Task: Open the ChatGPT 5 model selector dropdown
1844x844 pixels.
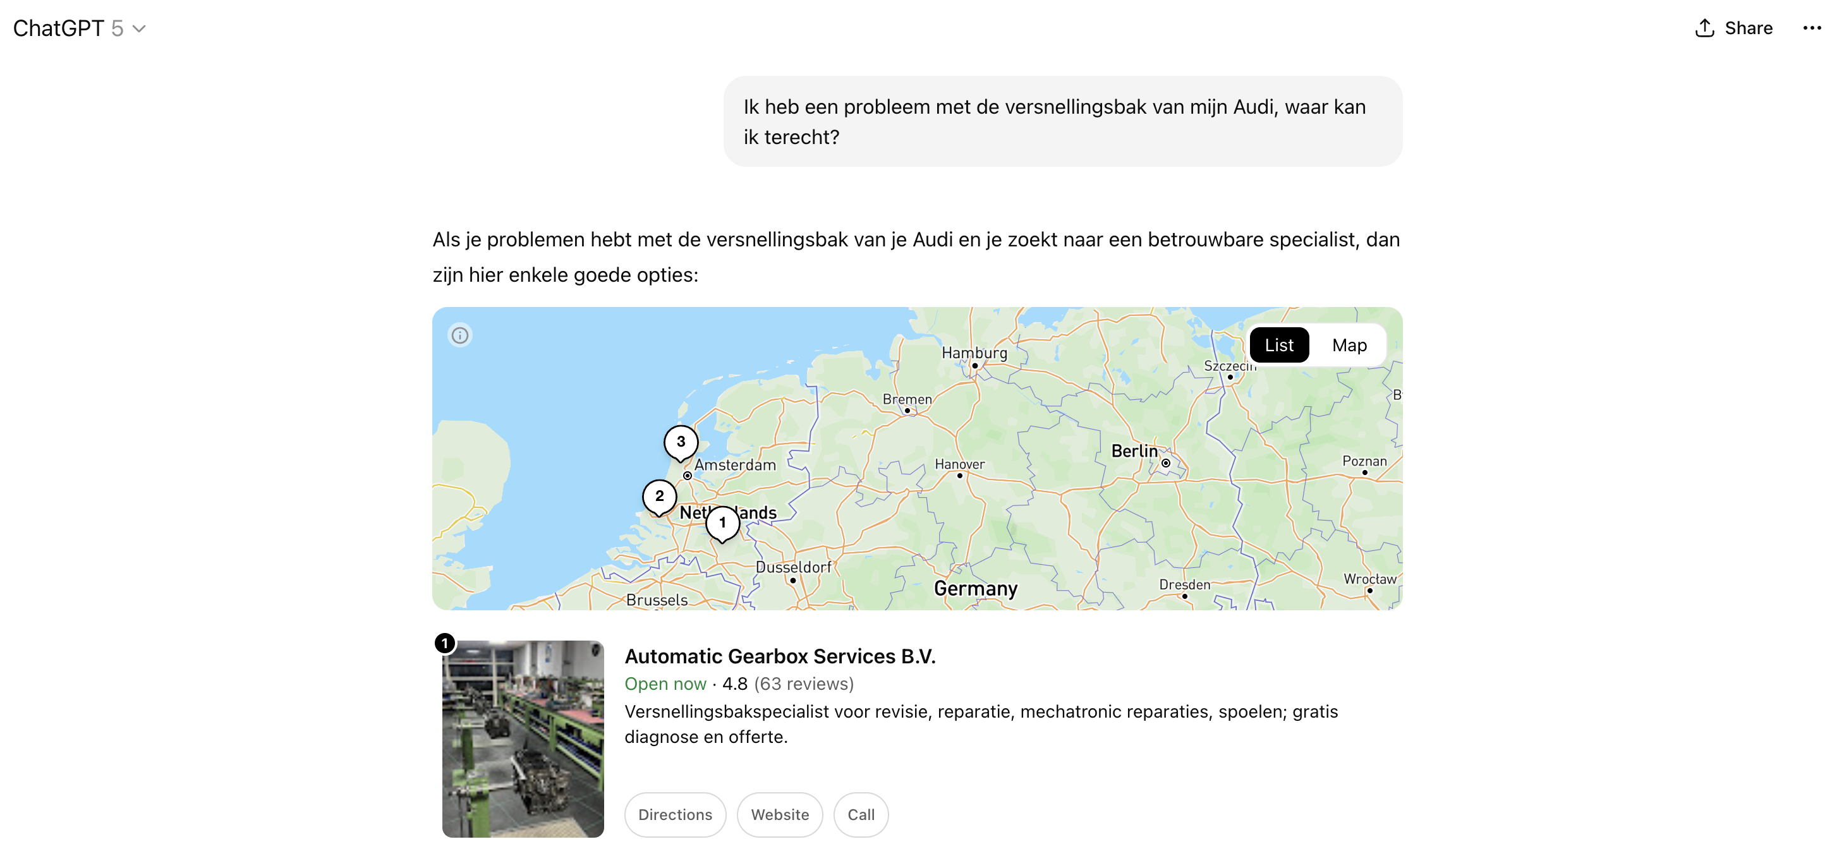Action: 80,28
